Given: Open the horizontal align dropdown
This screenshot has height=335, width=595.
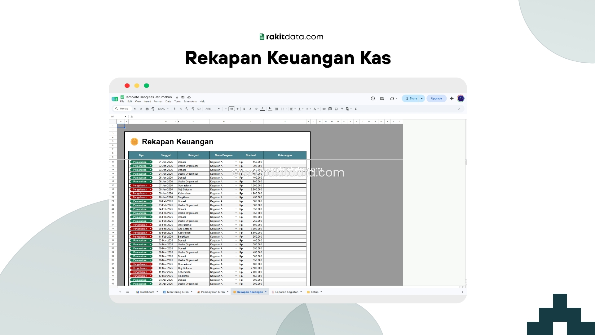Looking at the screenshot, I should coord(293,109).
